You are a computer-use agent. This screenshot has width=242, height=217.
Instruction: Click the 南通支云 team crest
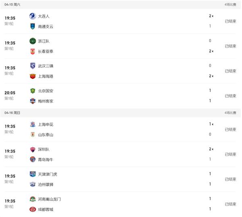pyautogui.click(x=33, y=26)
